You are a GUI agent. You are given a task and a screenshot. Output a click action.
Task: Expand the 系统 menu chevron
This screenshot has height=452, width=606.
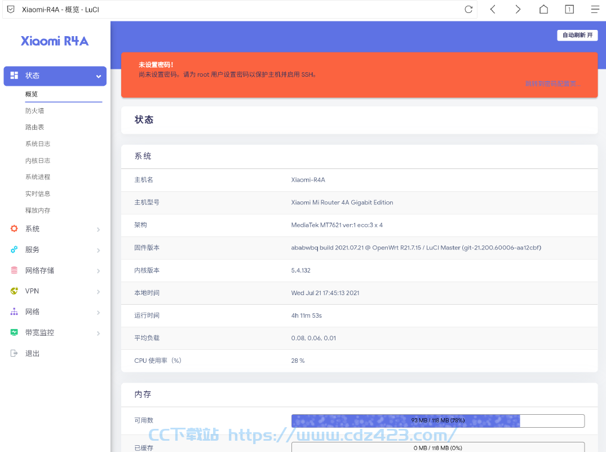click(99, 230)
